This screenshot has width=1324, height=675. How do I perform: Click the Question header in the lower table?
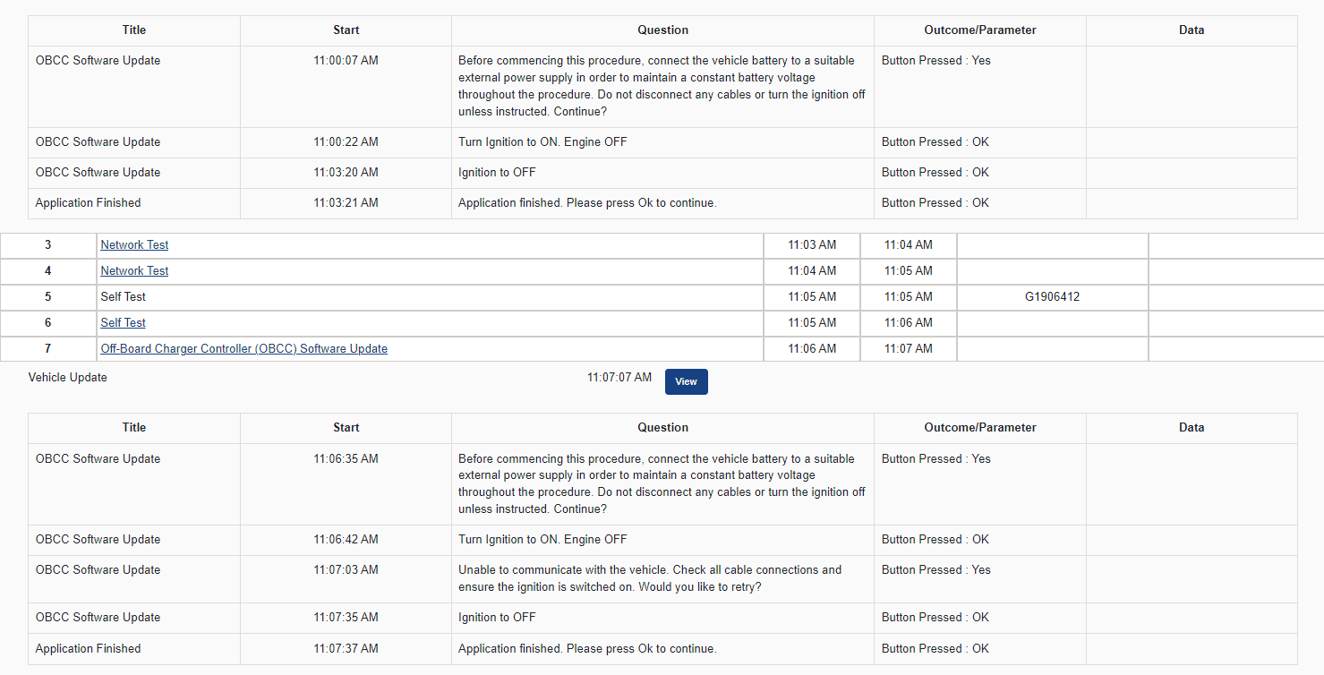[662, 428]
